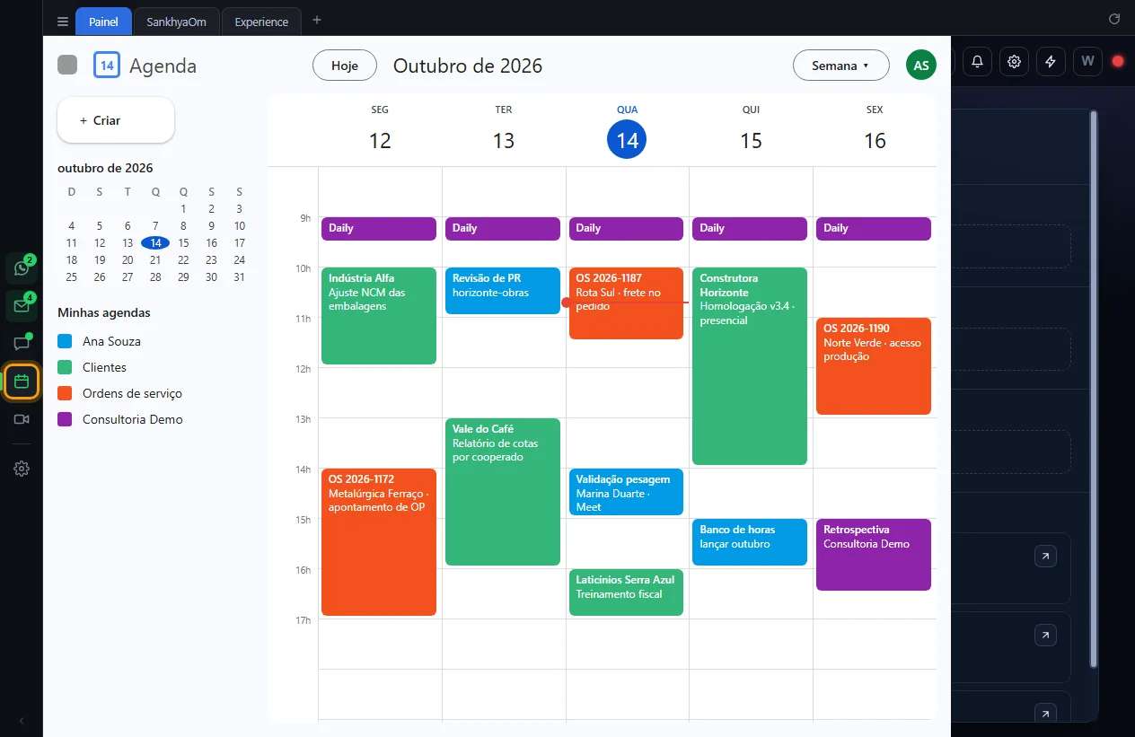Open WhatsApp from the left sidebar
The width and height of the screenshot is (1135, 737).
click(x=22, y=268)
